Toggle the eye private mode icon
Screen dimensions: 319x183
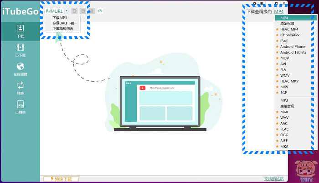point(100,11)
